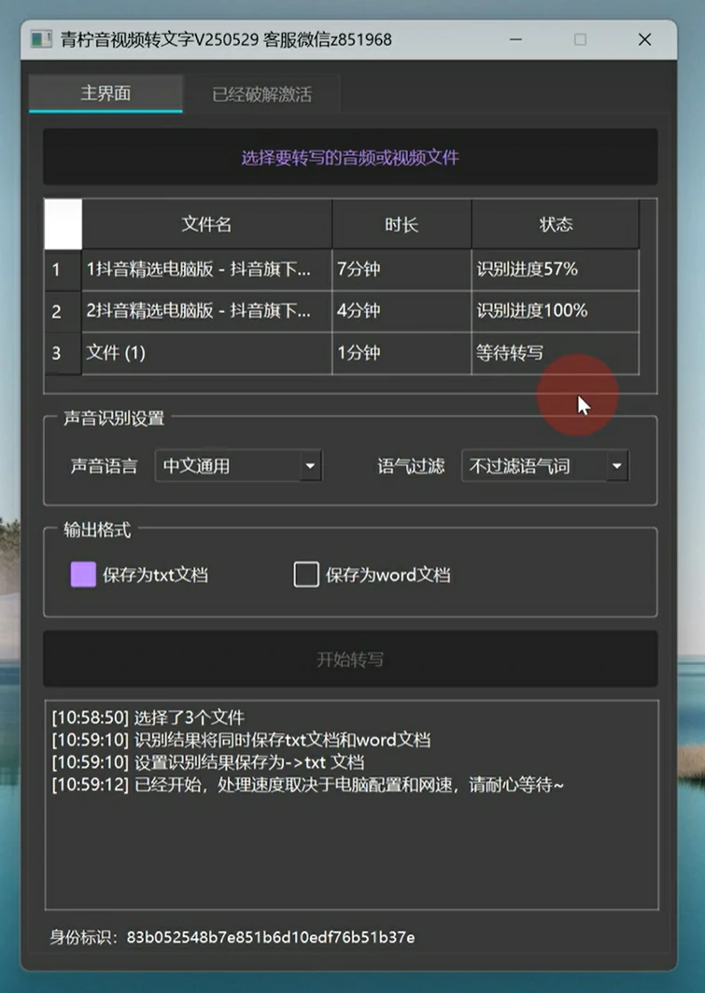Viewport: 705px width, 993px height.
Task: Switch to the 主界面 tab
Action: pyautogui.click(x=106, y=93)
